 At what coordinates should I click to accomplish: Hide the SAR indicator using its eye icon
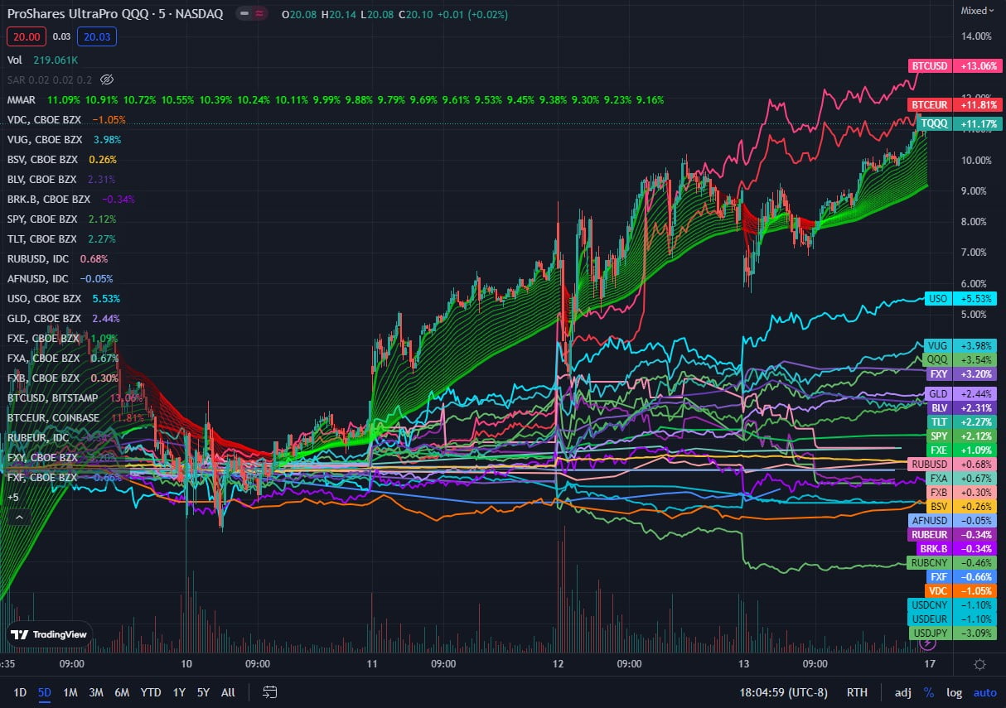[106, 79]
